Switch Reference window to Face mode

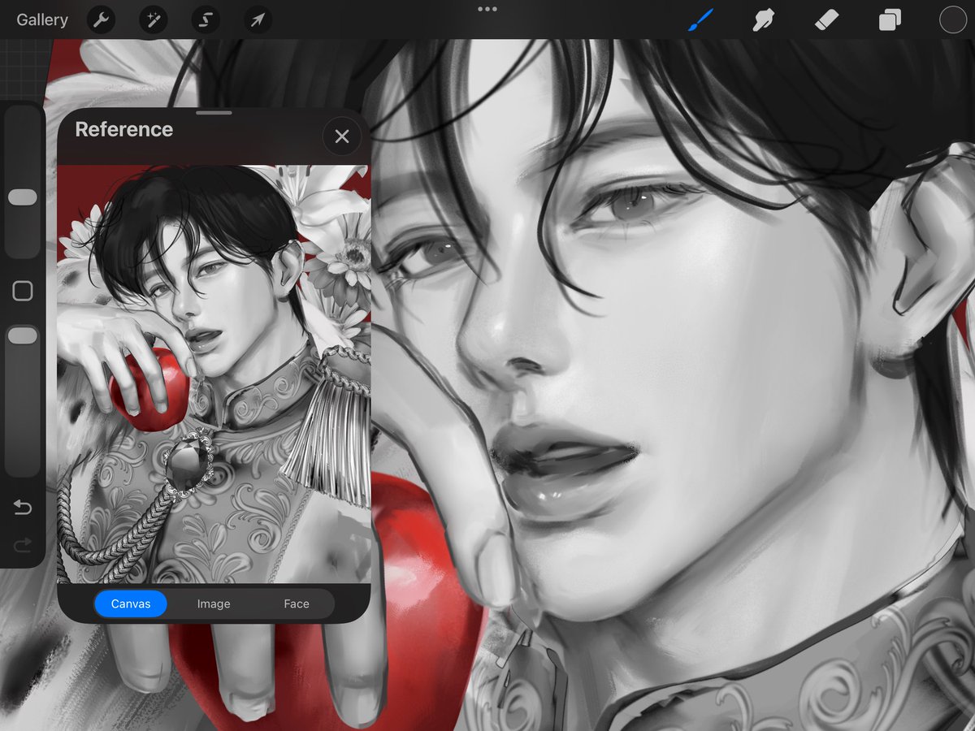click(296, 603)
